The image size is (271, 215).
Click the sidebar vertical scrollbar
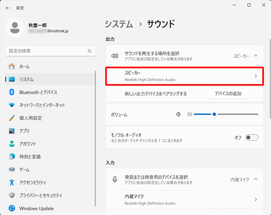tap(95, 138)
